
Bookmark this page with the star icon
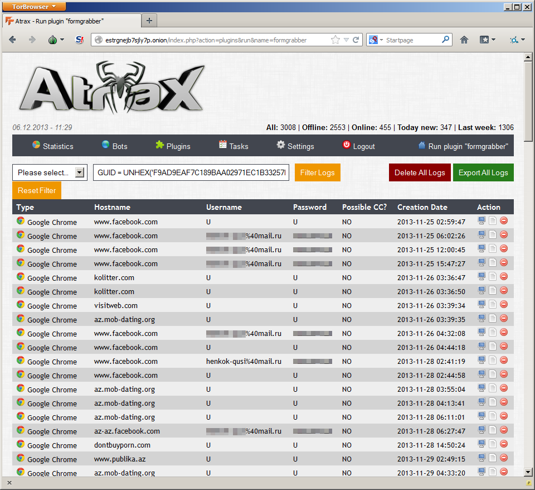tap(335, 40)
